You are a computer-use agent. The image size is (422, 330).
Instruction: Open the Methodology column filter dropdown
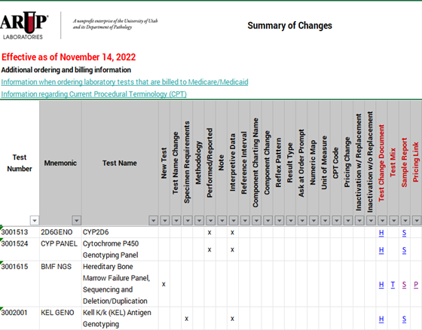pyautogui.click(x=199, y=221)
